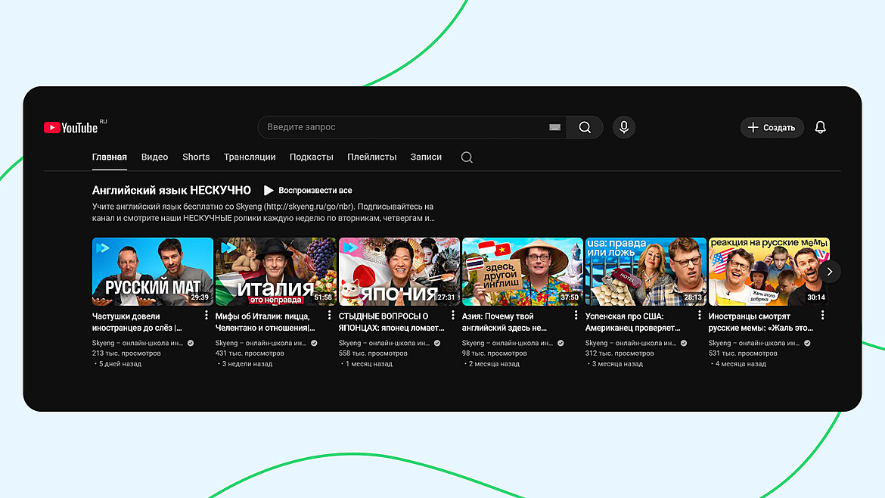Click the verified badge next to Skyeng channel name
Viewport: 885px width, 498px height.
tap(189, 342)
